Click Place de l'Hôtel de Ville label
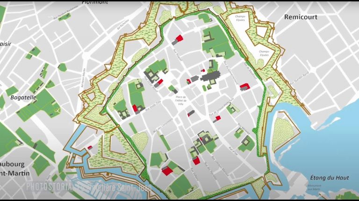 pyautogui.click(x=181, y=100)
